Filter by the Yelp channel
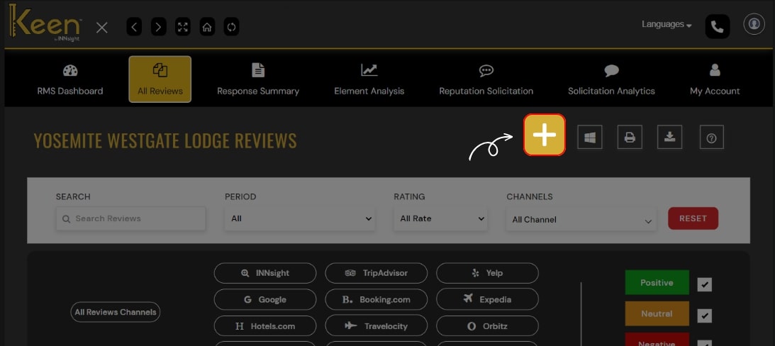This screenshot has width=775, height=346. 487,273
